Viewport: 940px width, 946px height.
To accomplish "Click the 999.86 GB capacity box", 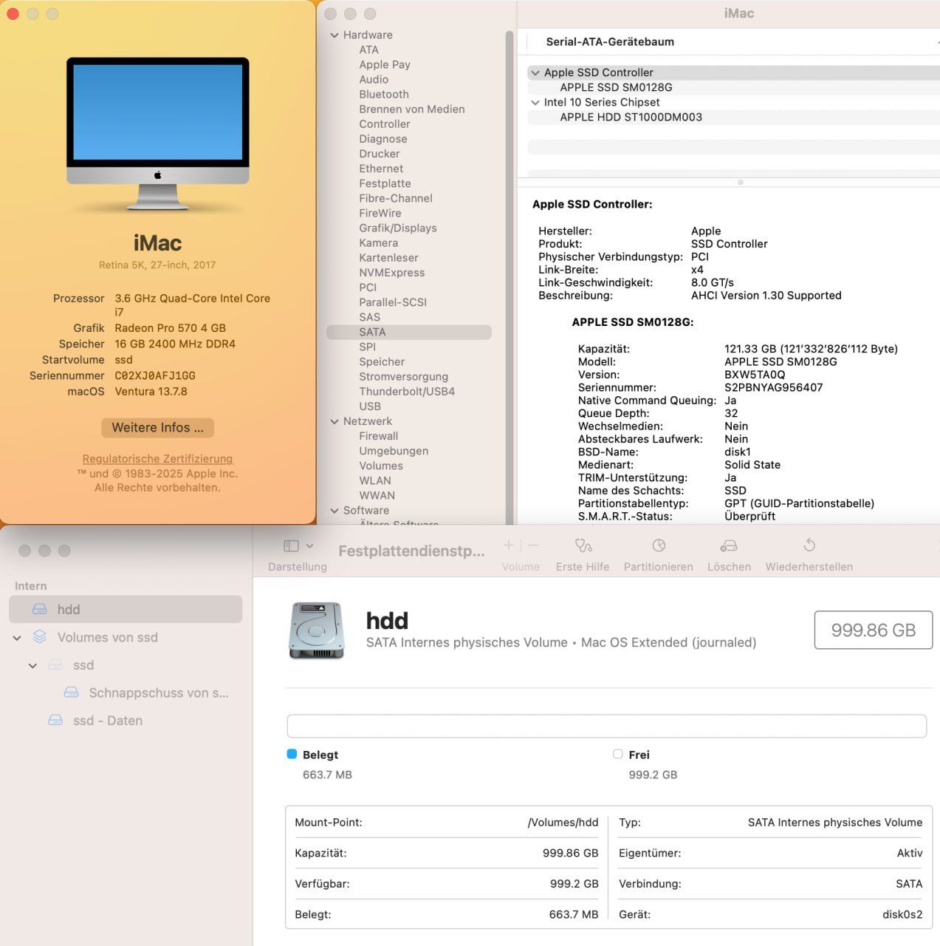I will [874, 630].
